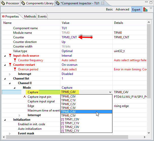Click the error icon next to Input clock source
Viewport: 154px width, 141px height.
[10, 56]
